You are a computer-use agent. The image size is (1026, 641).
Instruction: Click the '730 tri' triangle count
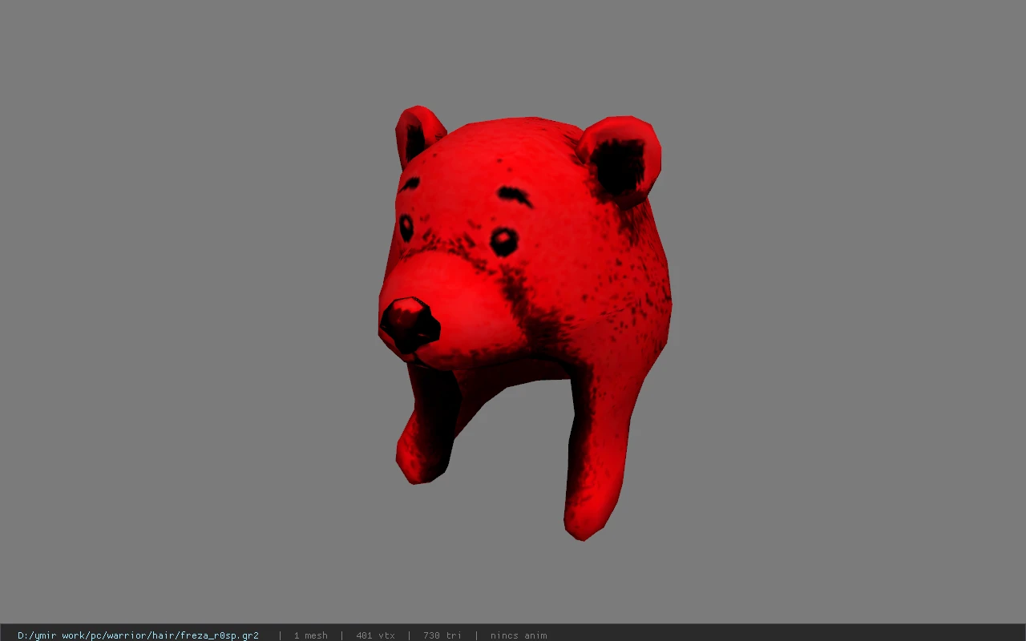click(442, 635)
